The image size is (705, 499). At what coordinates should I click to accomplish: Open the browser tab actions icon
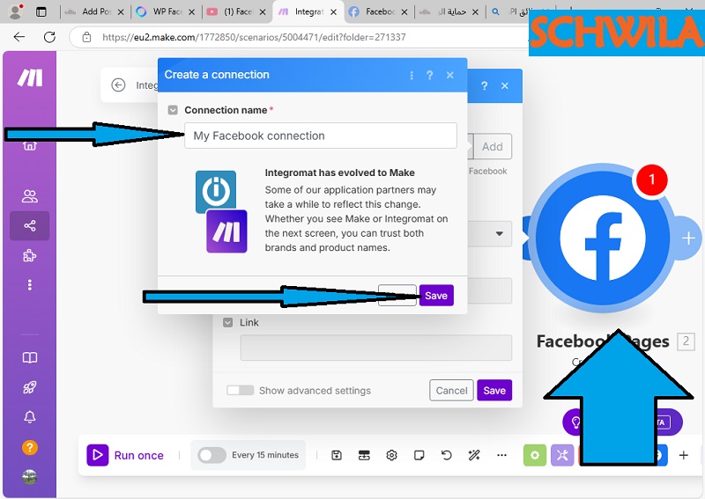41,11
